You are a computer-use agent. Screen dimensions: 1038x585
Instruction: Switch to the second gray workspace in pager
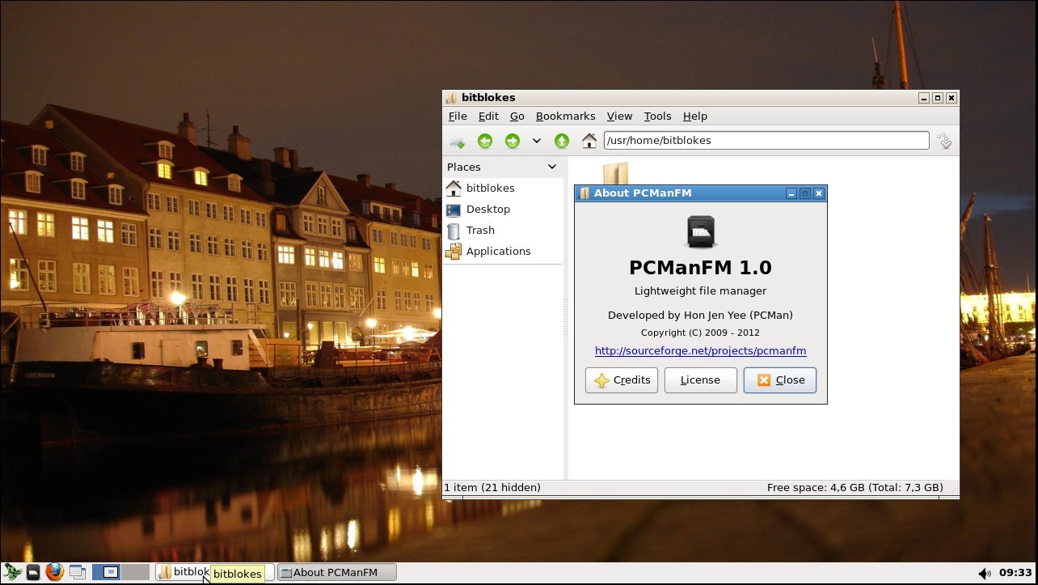[136, 572]
